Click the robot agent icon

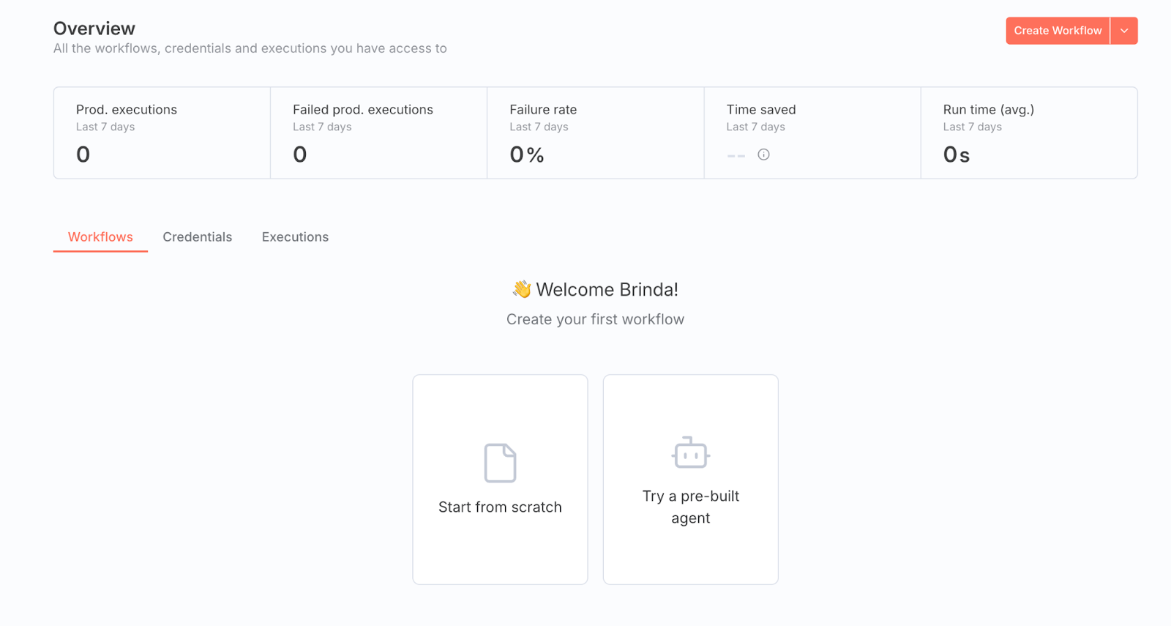point(690,453)
